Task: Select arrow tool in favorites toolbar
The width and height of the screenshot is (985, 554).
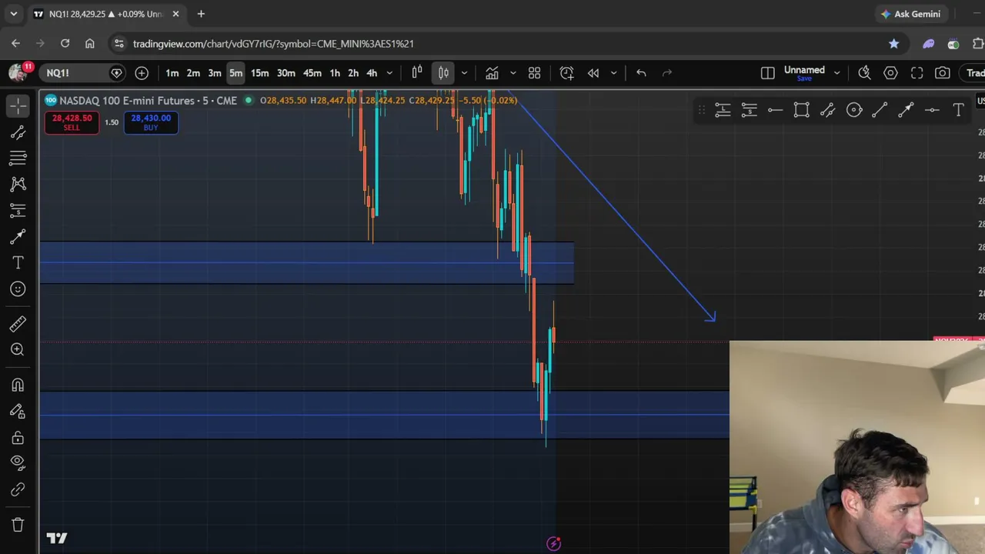Action: coord(906,111)
